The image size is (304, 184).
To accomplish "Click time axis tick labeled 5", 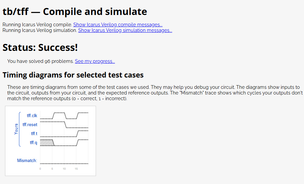I will point(52,169).
